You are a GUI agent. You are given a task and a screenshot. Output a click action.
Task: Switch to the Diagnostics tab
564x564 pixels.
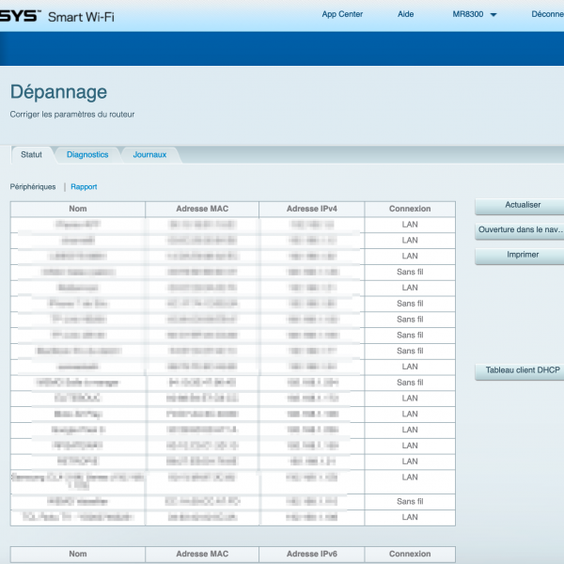87,154
